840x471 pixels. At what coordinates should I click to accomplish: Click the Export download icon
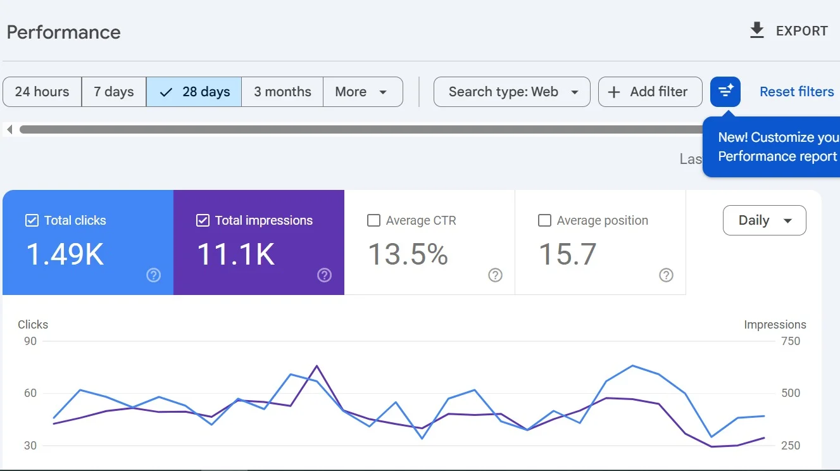(x=756, y=30)
